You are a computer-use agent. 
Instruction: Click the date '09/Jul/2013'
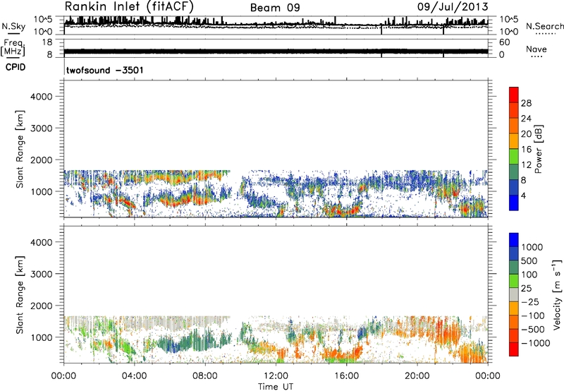[453, 7]
